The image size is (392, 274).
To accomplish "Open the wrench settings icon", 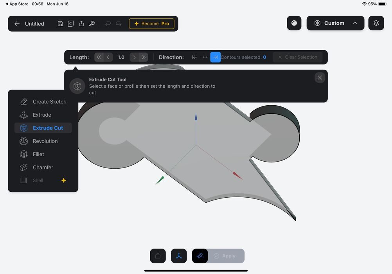I will pos(92,23).
